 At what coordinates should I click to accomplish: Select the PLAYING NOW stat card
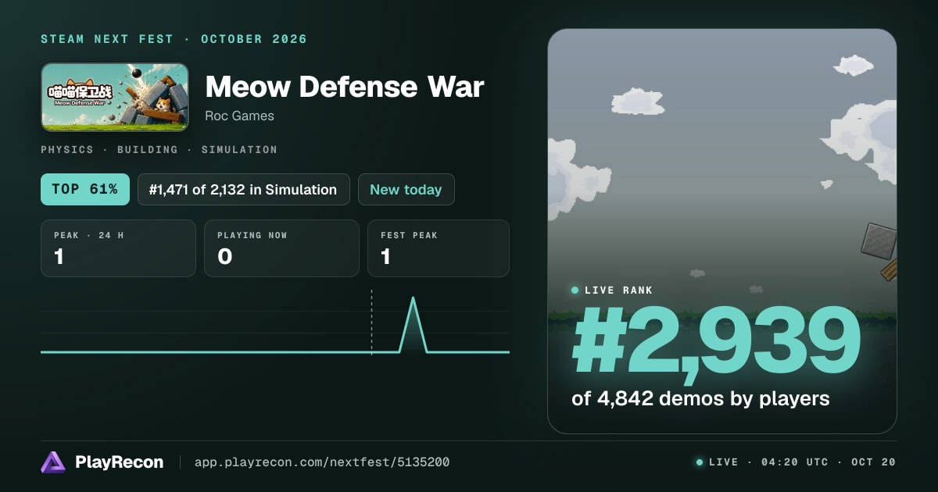pos(281,248)
